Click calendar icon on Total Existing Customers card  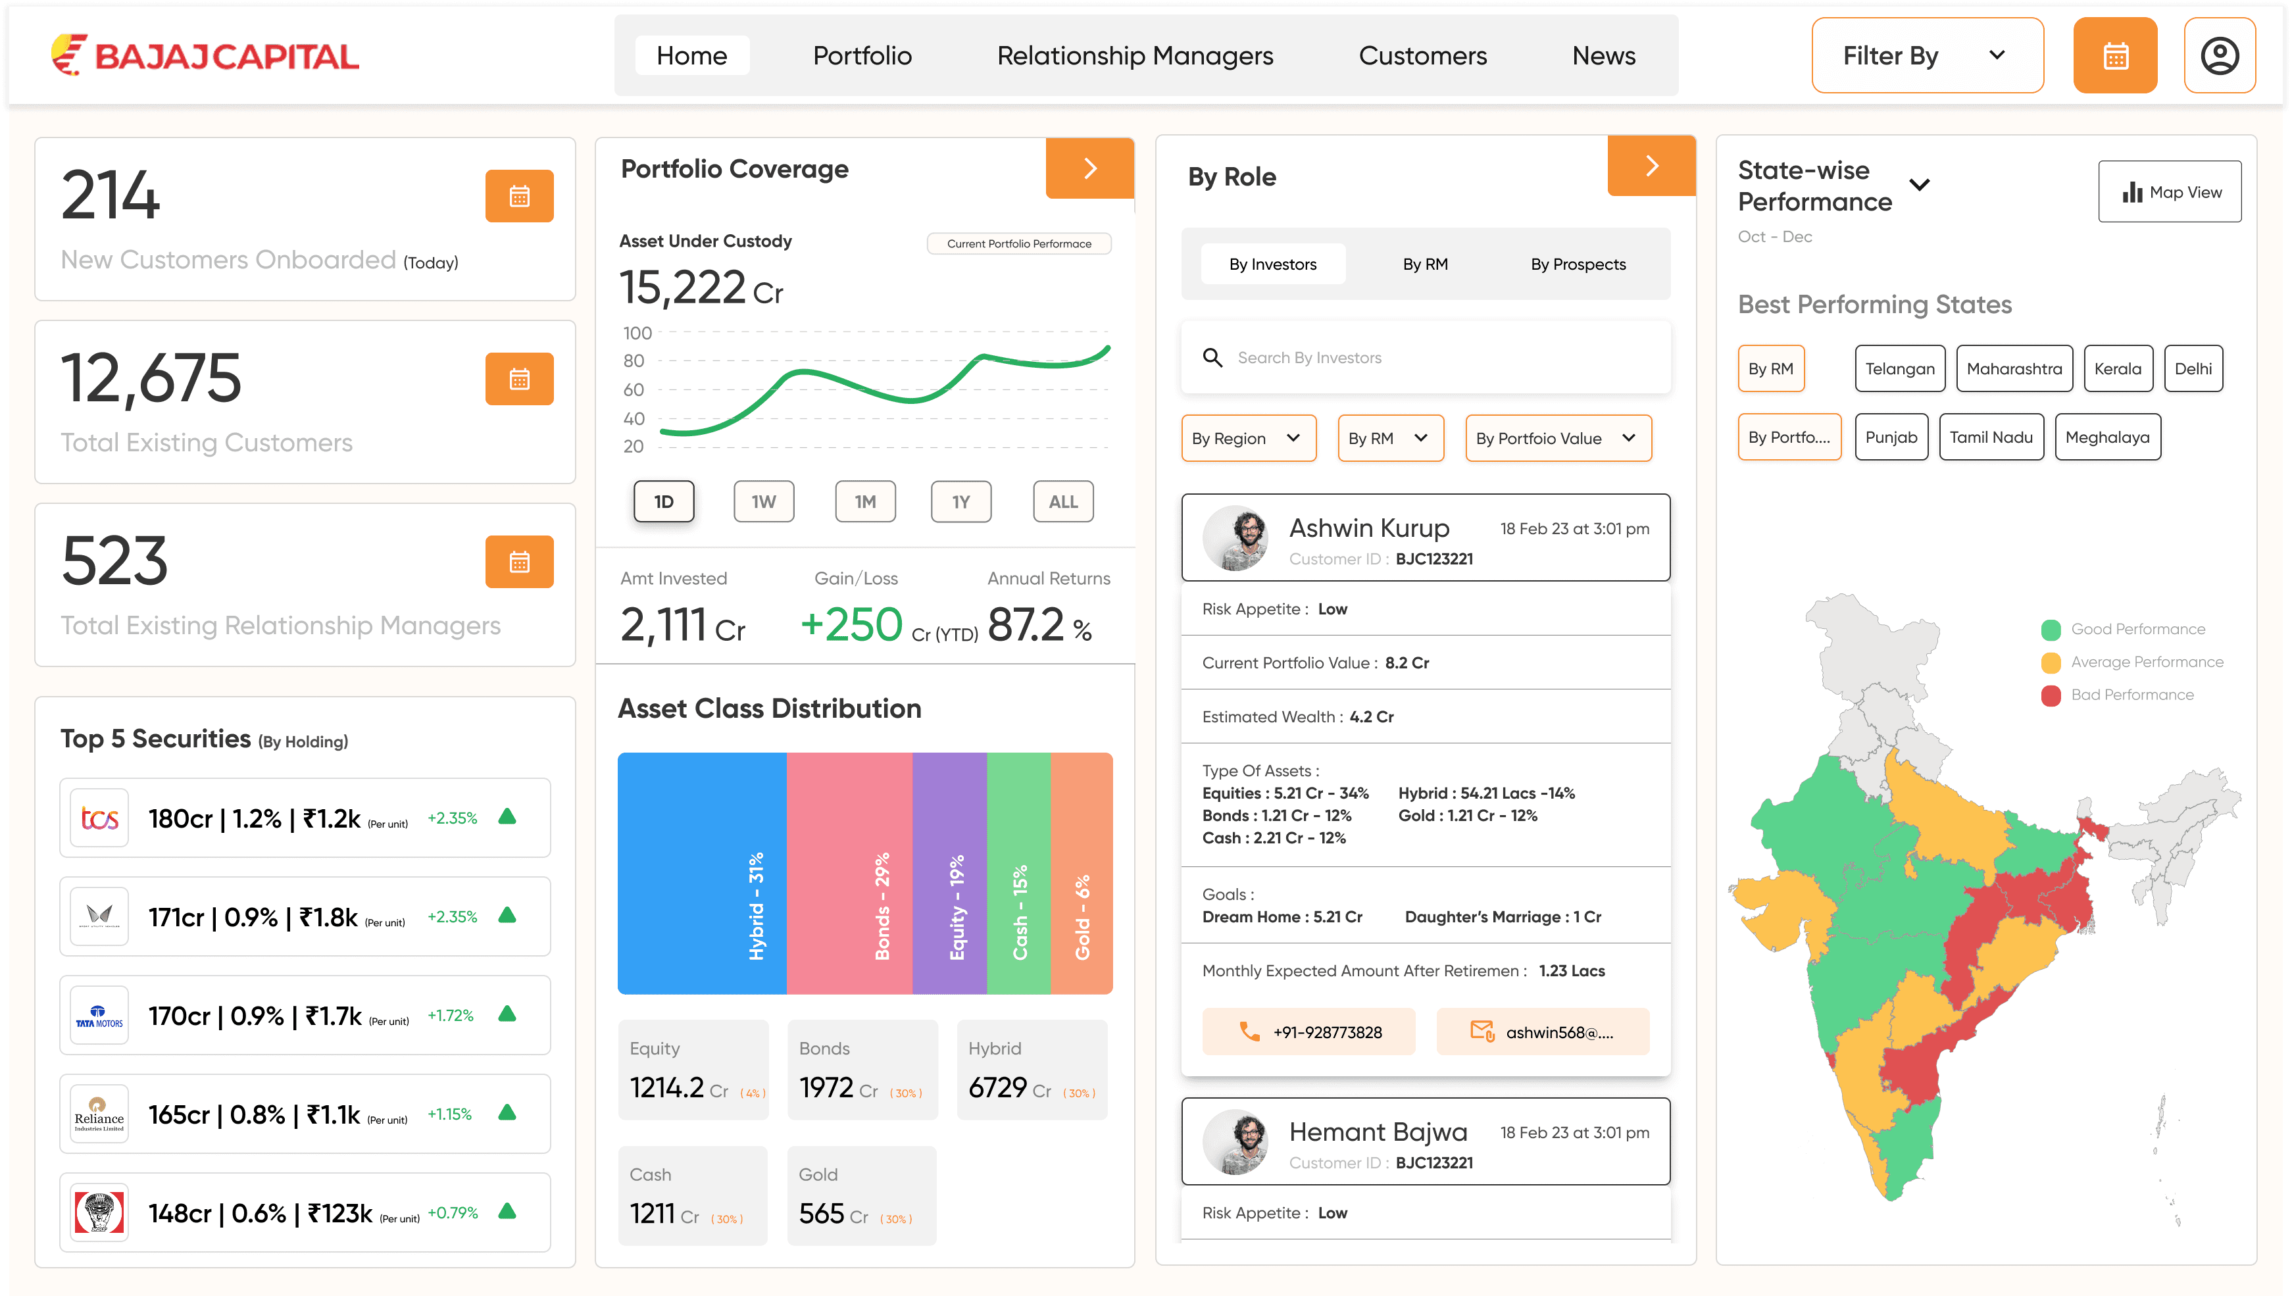519,379
